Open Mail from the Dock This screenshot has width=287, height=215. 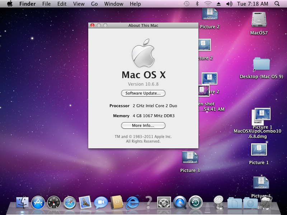(x=85, y=202)
